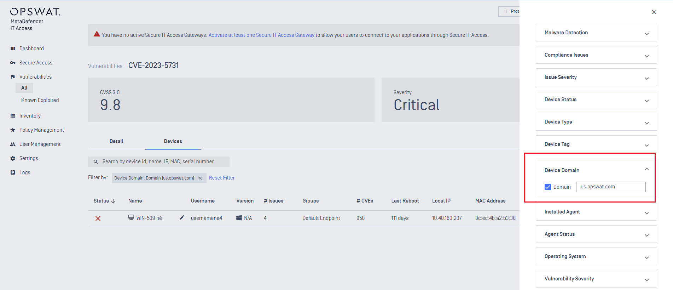
Task: Uncheck the Domain checkbox
Action: pyautogui.click(x=548, y=187)
